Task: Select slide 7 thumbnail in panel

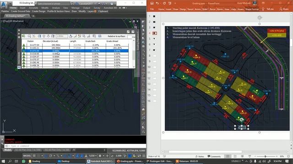Action: (x=155, y=50)
